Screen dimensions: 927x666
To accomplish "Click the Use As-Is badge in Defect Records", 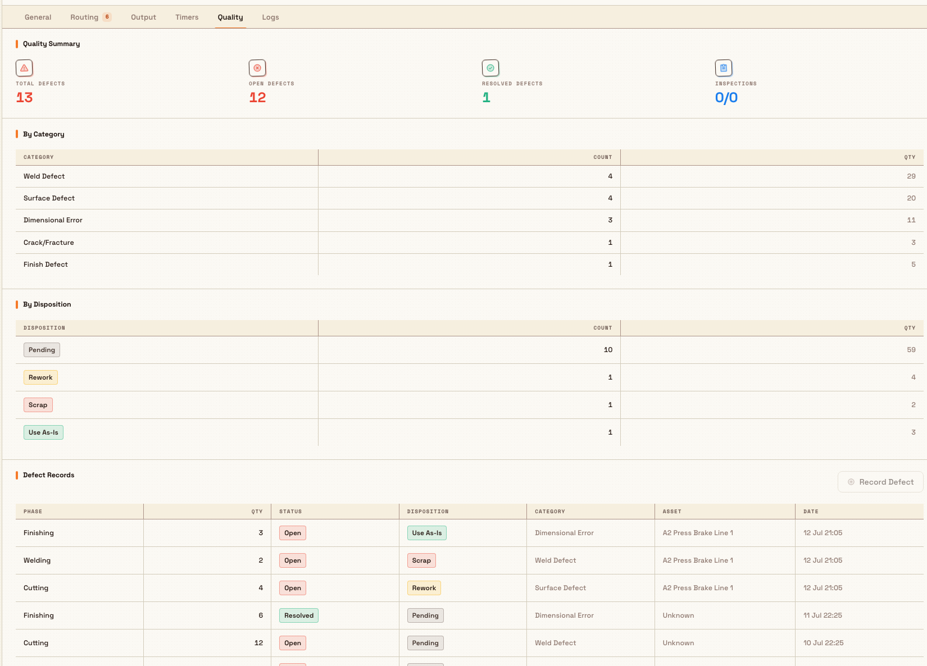I will (x=427, y=533).
